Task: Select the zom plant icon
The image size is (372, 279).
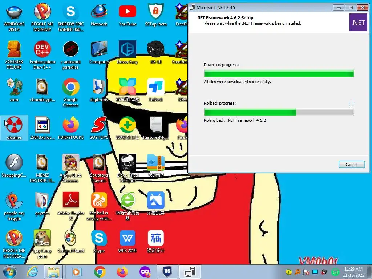Action: (14, 90)
